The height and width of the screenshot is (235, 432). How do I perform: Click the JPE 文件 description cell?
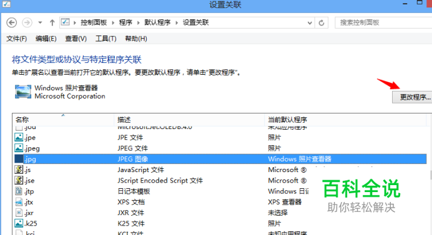point(130,137)
